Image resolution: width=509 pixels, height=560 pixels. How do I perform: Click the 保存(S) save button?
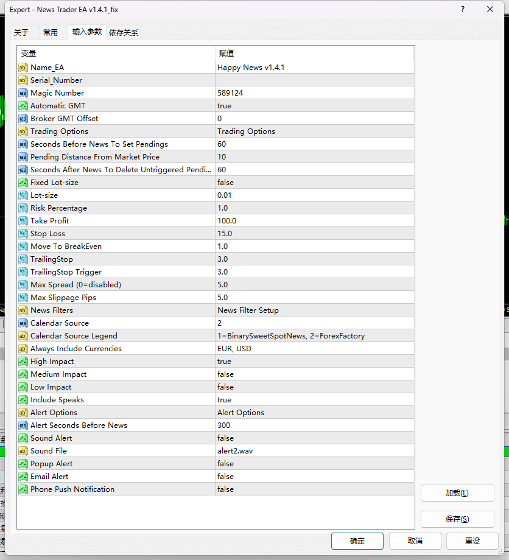[457, 519]
